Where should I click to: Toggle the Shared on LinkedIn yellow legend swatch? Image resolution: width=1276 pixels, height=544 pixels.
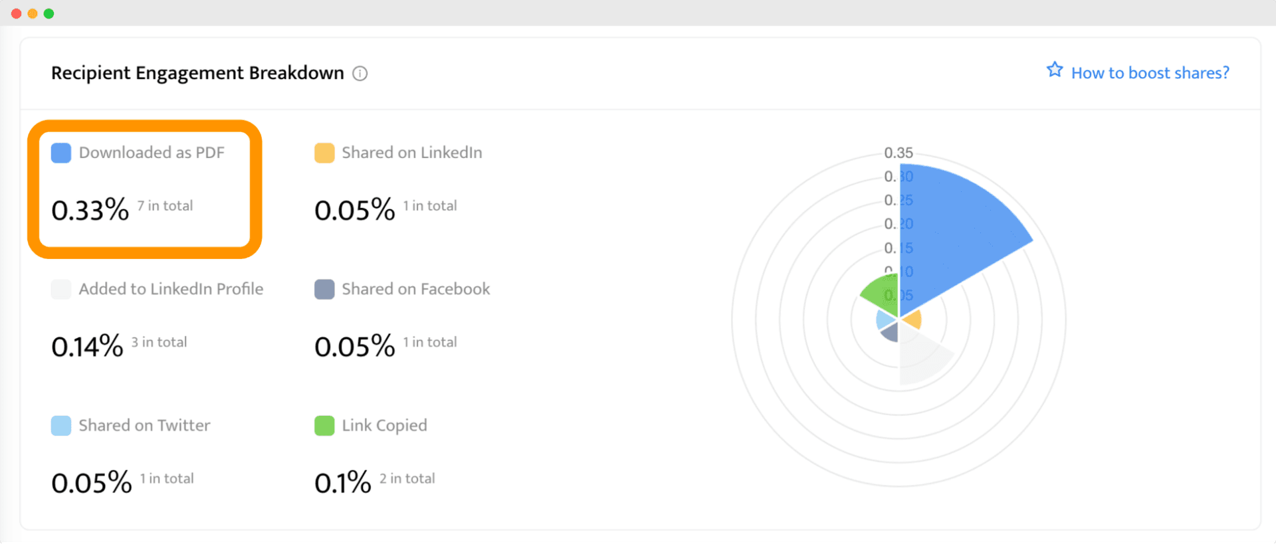(x=324, y=153)
